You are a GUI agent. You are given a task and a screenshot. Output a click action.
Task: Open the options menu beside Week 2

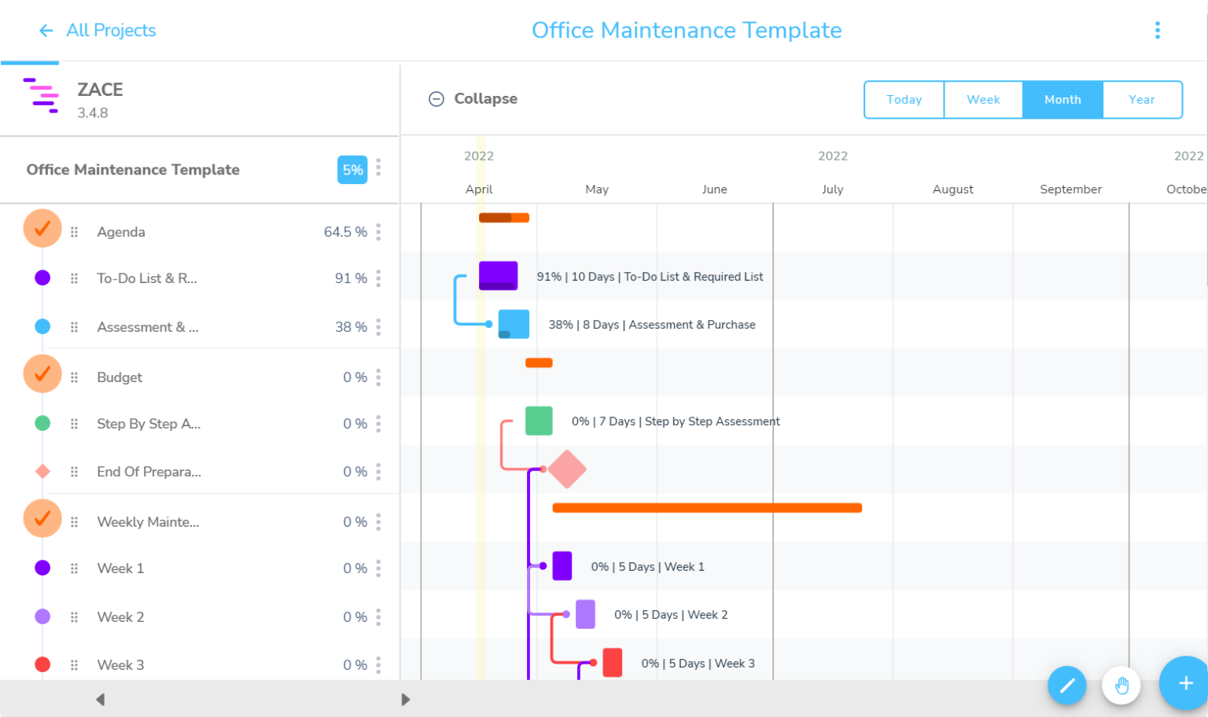coord(378,616)
